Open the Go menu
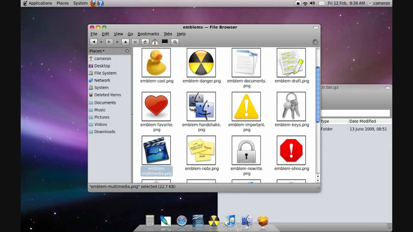Viewport: 413px width, 232px height. [130, 34]
